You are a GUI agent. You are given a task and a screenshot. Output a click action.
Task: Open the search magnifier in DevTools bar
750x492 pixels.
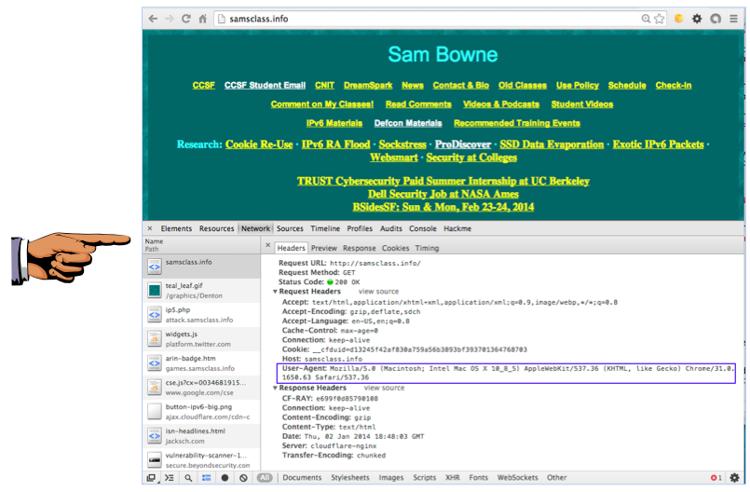188,478
